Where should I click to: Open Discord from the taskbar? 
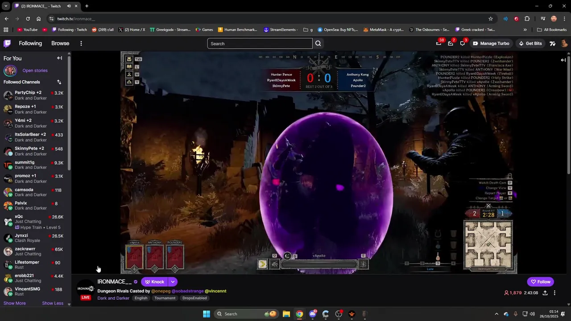click(313, 314)
